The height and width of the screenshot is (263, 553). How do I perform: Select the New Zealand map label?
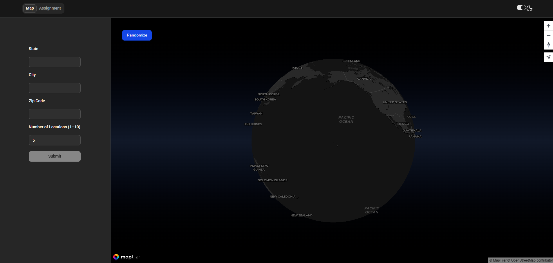(x=301, y=215)
